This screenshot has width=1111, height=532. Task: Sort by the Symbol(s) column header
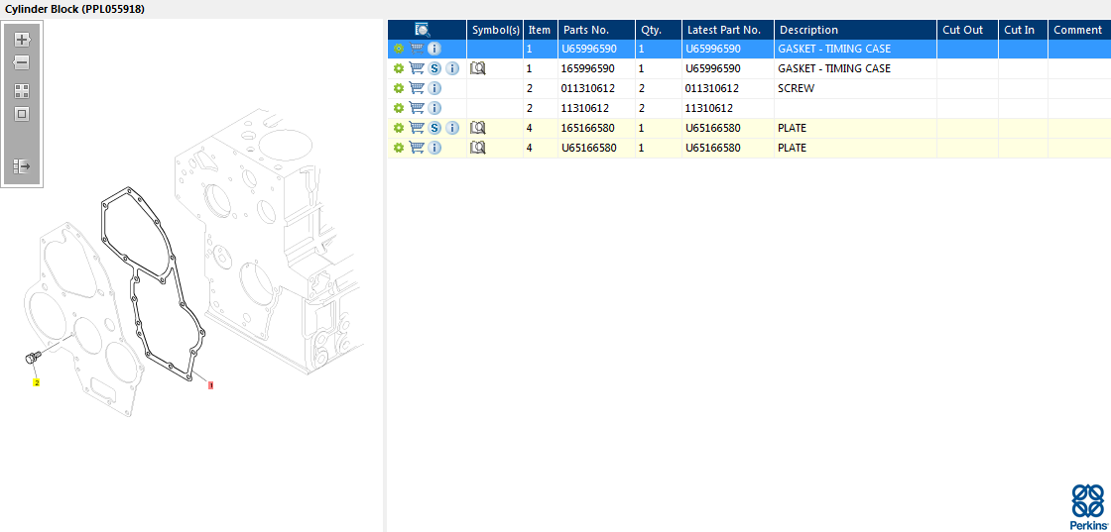(495, 30)
